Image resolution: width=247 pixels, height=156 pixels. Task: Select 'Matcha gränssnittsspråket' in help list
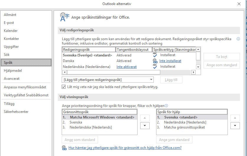[192, 127]
